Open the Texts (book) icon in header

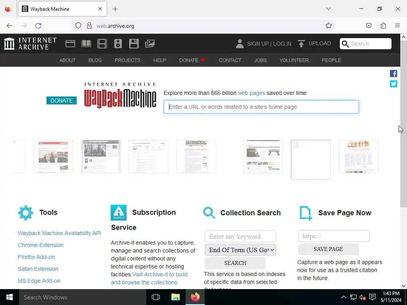(86, 44)
